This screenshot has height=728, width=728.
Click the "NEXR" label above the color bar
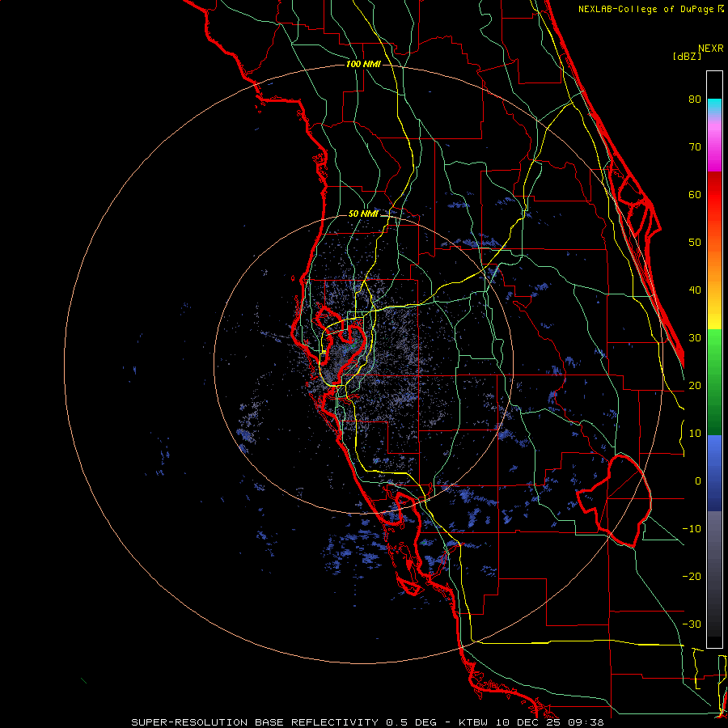[711, 49]
